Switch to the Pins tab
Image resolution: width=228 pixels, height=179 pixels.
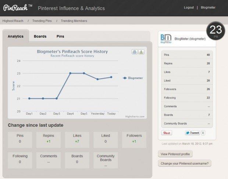(x=60, y=36)
